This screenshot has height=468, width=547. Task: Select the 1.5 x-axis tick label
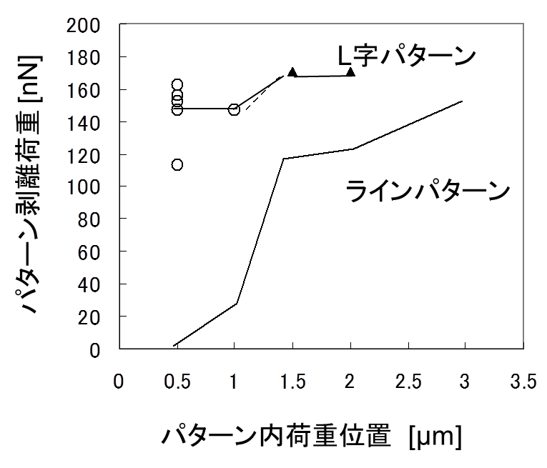(x=293, y=382)
